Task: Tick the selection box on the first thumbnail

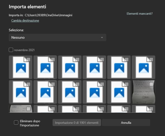Action: (x=28, y=59)
